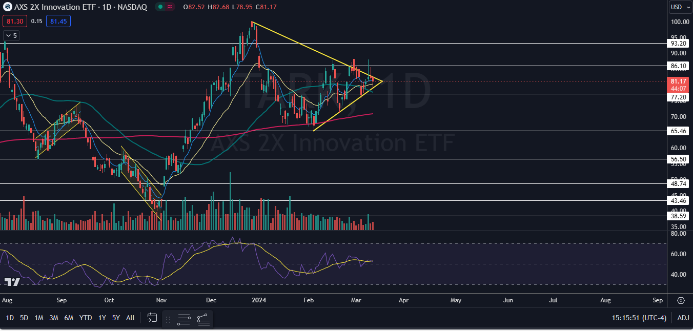Click the 48.74 horizontal line price label

tap(679, 183)
